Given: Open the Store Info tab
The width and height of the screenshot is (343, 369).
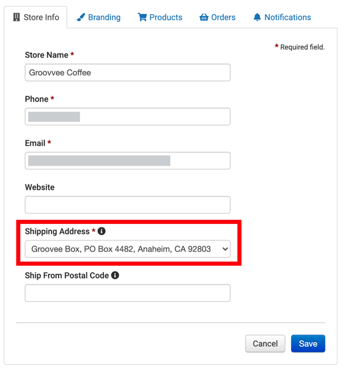Looking at the screenshot, I should (x=36, y=17).
